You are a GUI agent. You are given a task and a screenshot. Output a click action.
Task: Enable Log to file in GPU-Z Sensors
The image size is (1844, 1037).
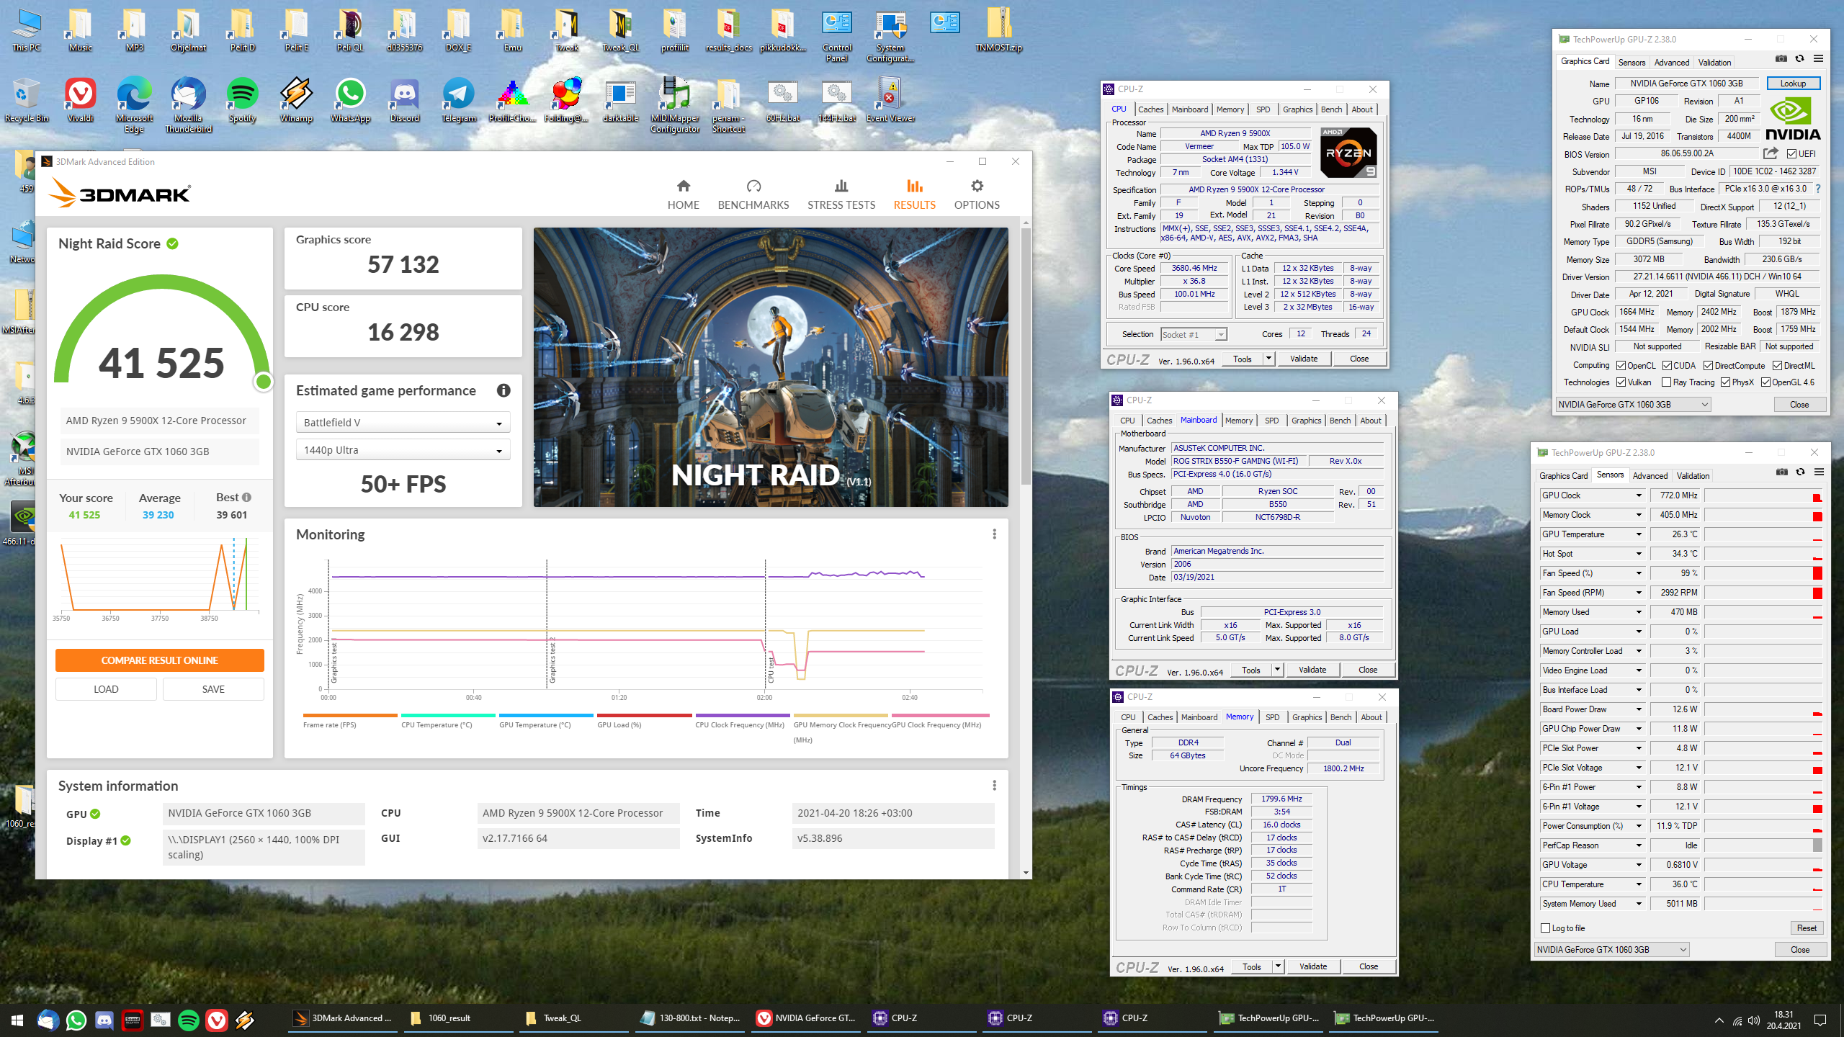pos(1545,928)
